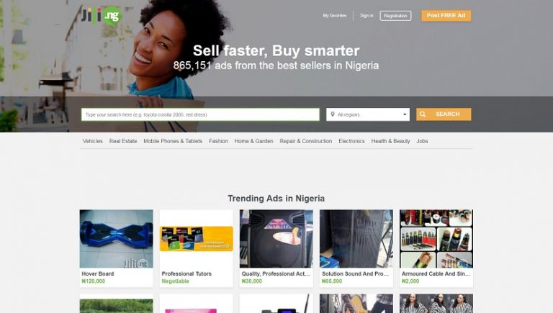
Task: Click the region dropdown arrow
Action: (x=405, y=114)
